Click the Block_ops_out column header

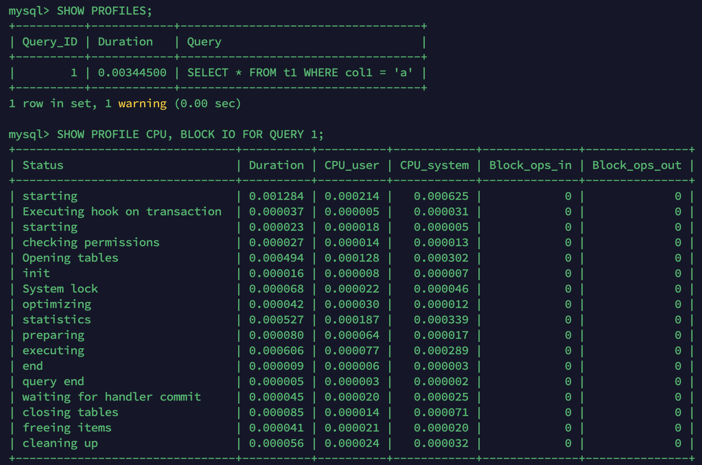pyautogui.click(x=637, y=165)
